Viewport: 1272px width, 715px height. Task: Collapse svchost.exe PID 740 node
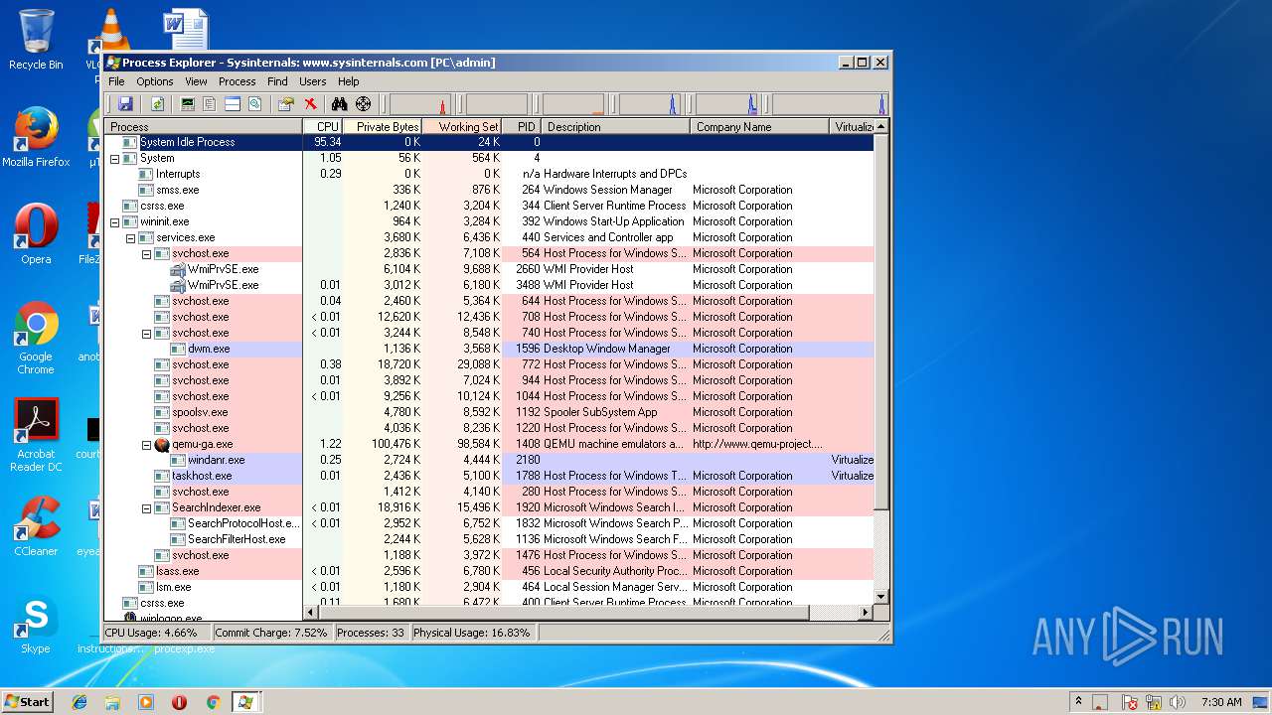point(146,333)
